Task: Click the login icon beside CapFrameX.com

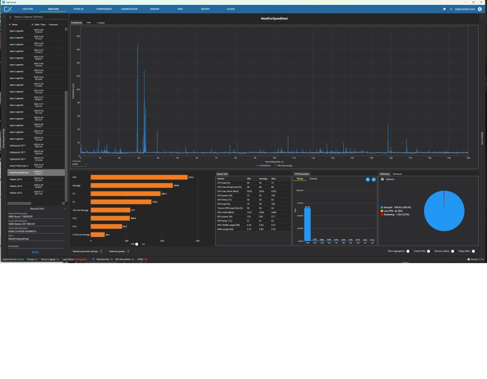Action: point(450,9)
